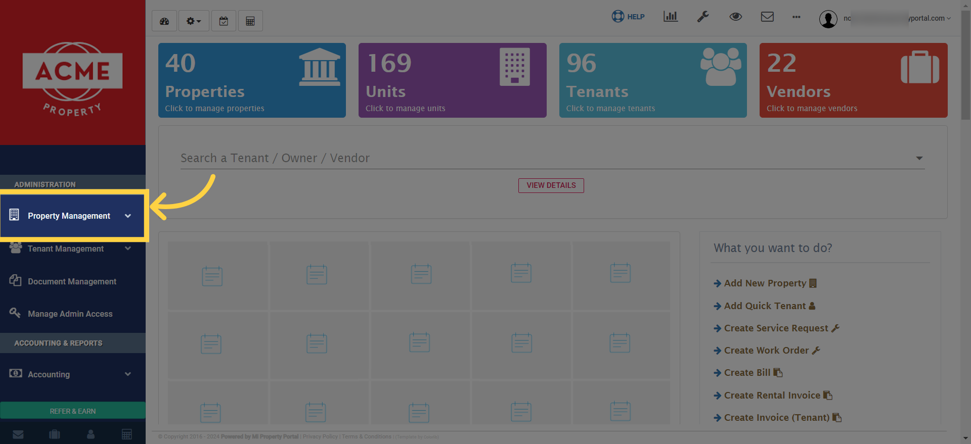This screenshot has height=444, width=971.
Task: Click the Document Management files icon
Action: 15,280
